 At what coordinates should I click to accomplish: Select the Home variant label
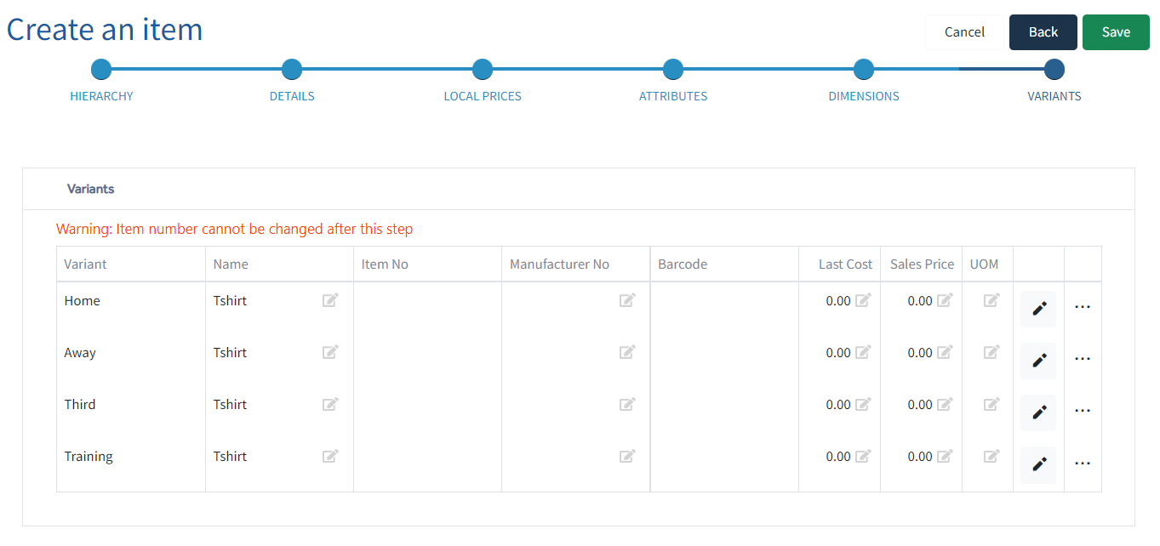click(82, 300)
